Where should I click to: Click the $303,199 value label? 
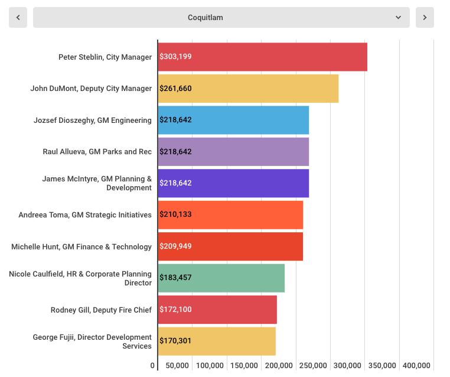[175, 57]
